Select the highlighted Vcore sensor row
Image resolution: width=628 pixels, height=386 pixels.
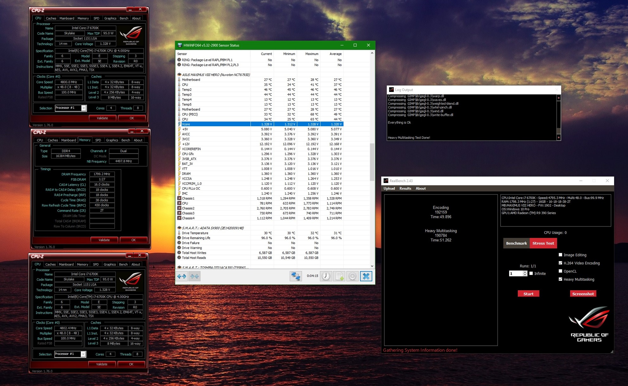[260, 124]
